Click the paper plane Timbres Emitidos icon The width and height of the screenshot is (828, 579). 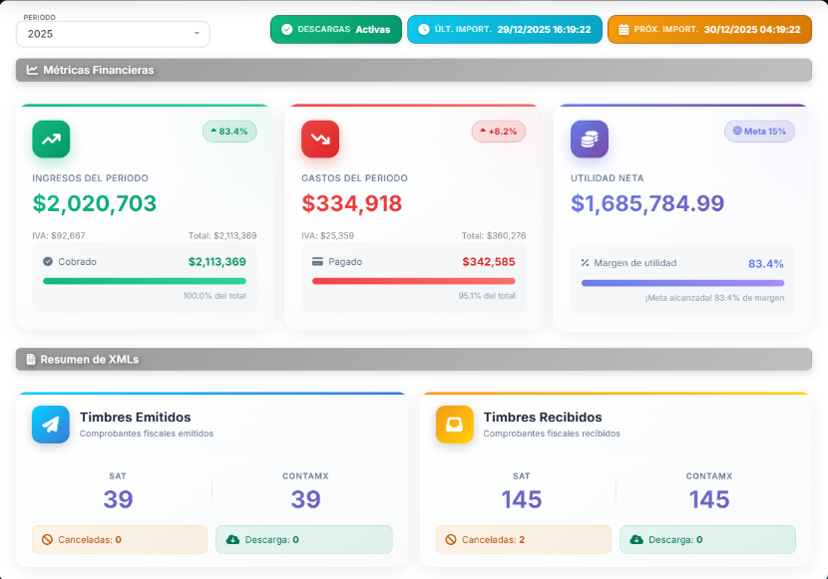[51, 425]
